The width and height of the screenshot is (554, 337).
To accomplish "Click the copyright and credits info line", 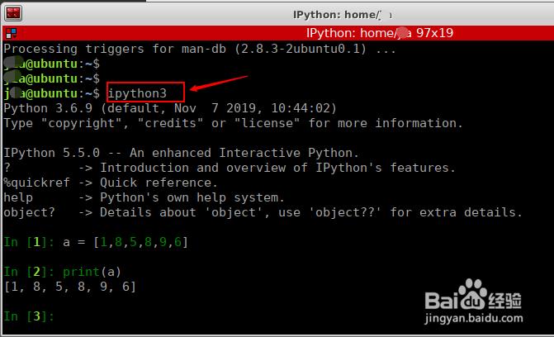I will tap(234, 123).
